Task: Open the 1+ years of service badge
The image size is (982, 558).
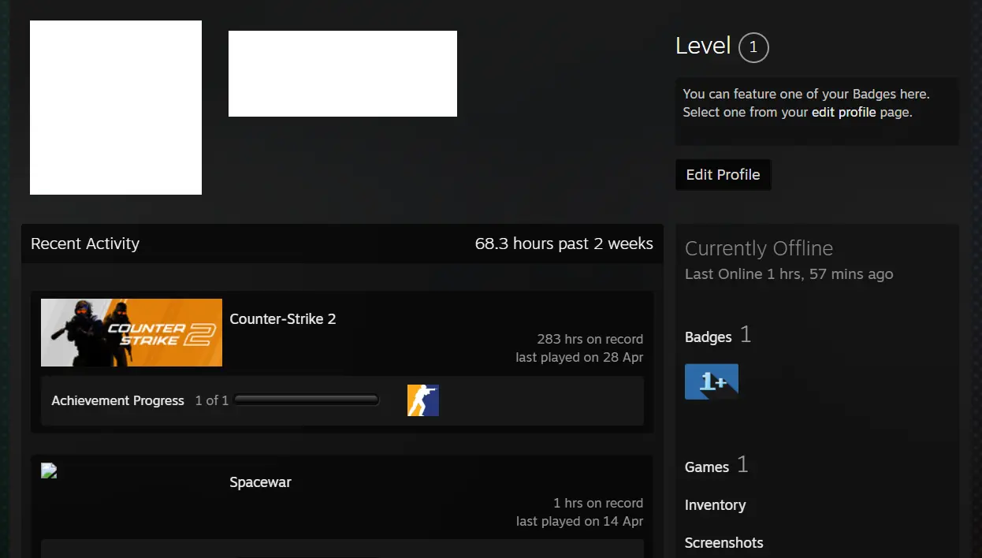Action: point(712,381)
